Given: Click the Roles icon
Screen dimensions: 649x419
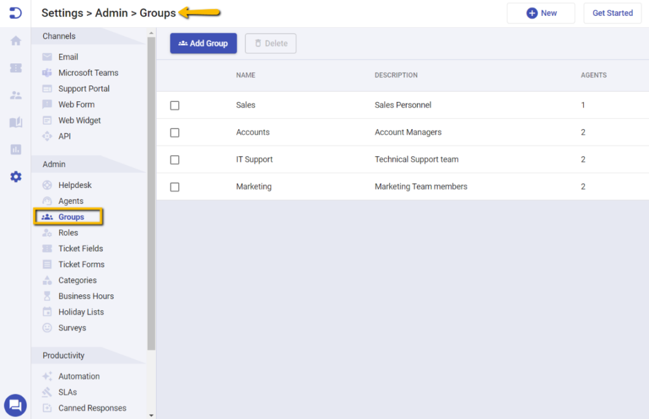Looking at the screenshot, I should point(47,233).
